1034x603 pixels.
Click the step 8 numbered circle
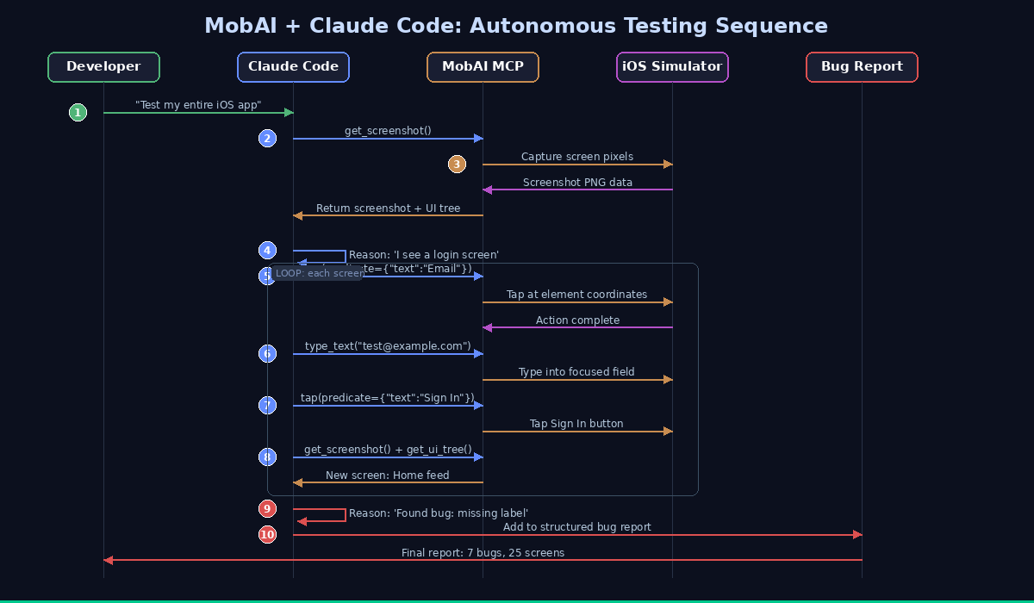pyautogui.click(x=267, y=457)
